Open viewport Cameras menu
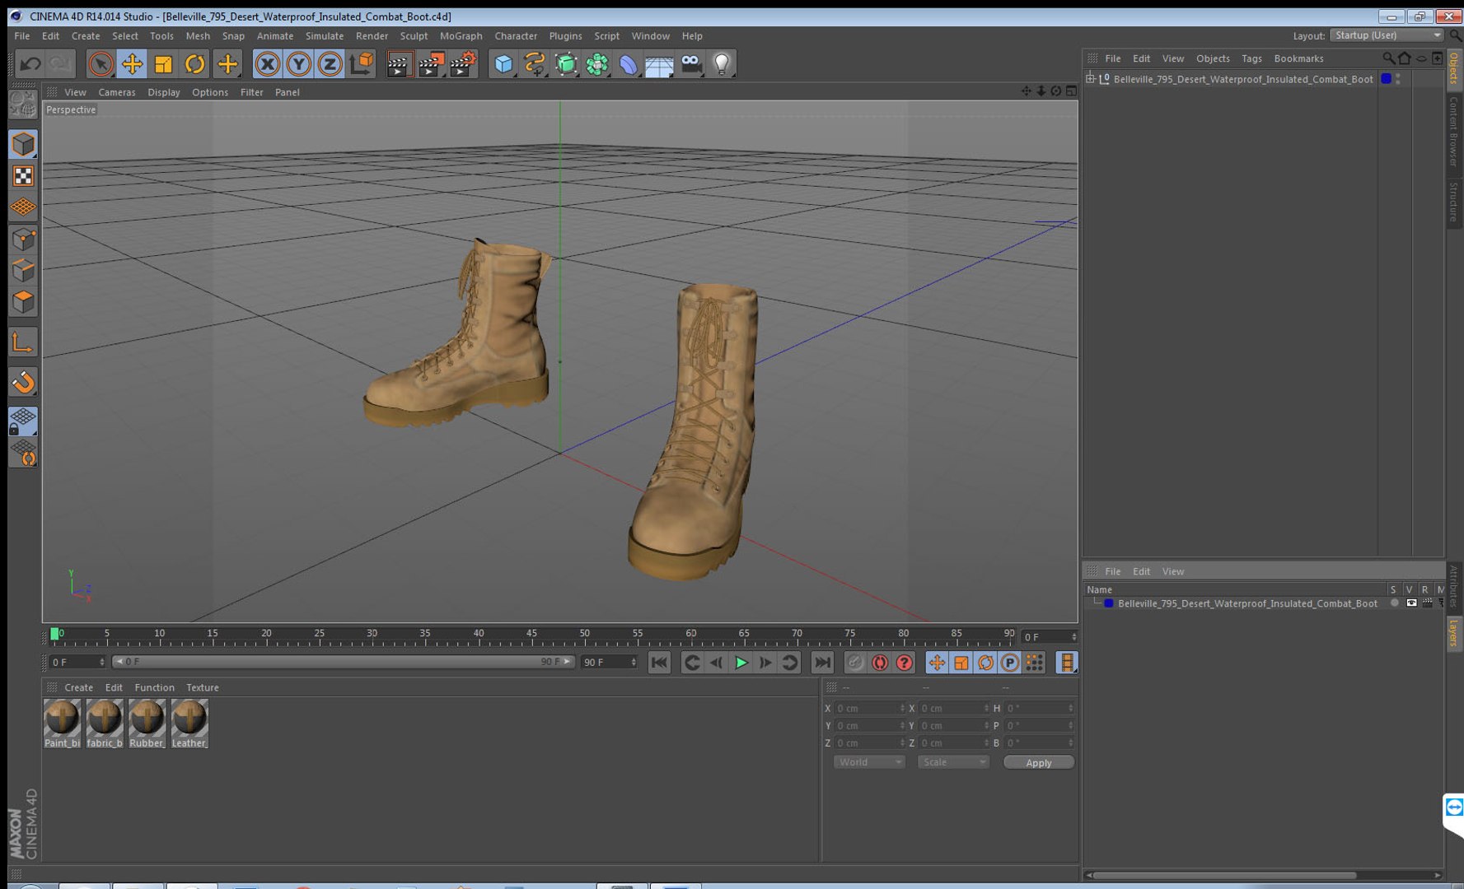The image size is (1464, 889). coord(117,92)
